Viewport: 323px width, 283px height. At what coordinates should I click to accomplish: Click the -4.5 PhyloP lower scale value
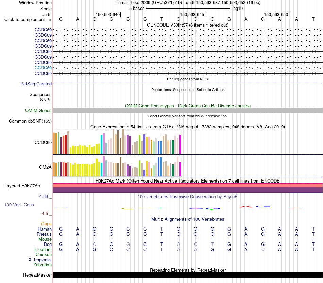click(44, 214)
